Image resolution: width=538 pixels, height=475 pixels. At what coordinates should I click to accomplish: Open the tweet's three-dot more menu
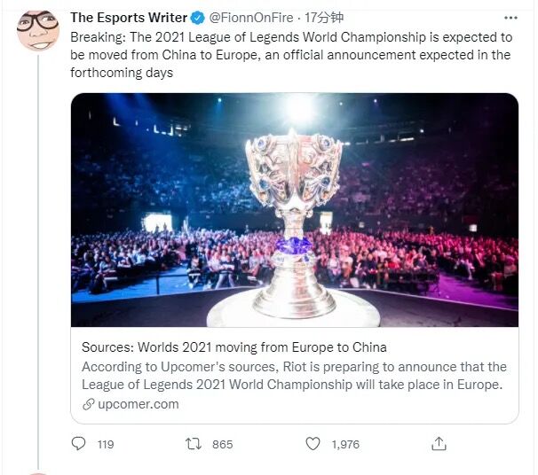[x=510, y=18]
